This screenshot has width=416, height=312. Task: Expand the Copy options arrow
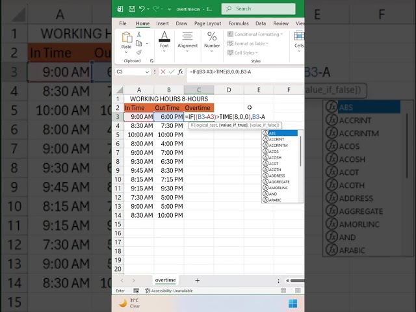click(148, 44)
